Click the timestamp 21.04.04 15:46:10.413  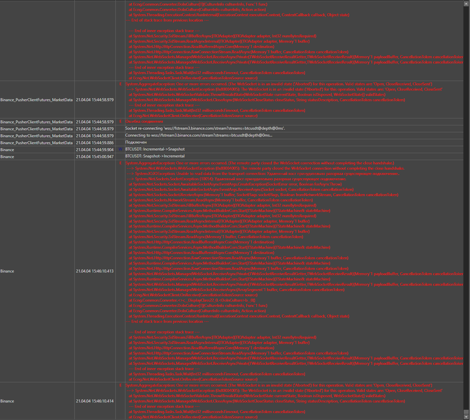(x=95, y=271)
